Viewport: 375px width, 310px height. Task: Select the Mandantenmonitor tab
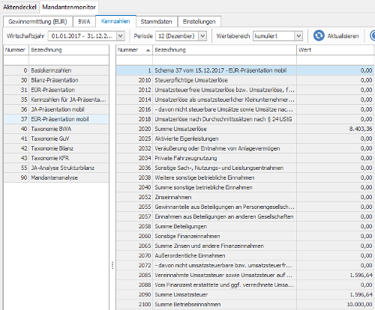coord(69,7)
